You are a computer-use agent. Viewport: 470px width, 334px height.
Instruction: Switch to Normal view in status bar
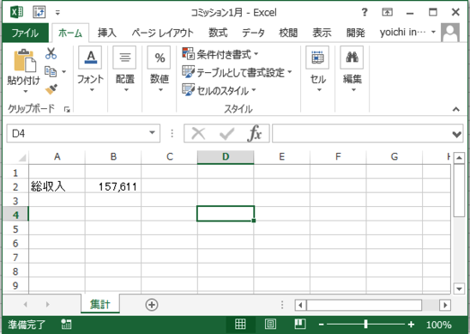240,324
